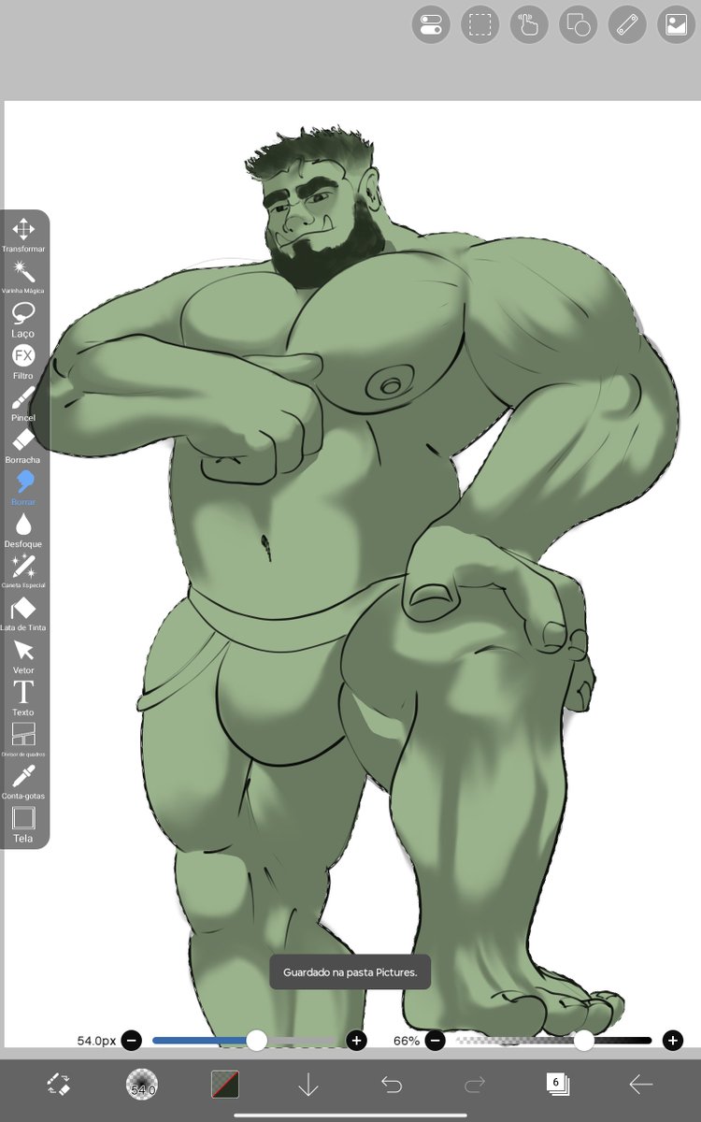The height and width of the screenshot is (1122, 701).
Task: Redo the last undone action
Action: (475, 1085)
